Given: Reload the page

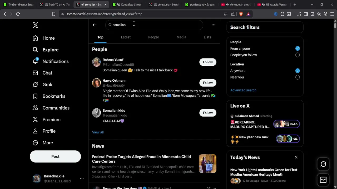Looking at the screenshot, I should [x=18, y=14].
